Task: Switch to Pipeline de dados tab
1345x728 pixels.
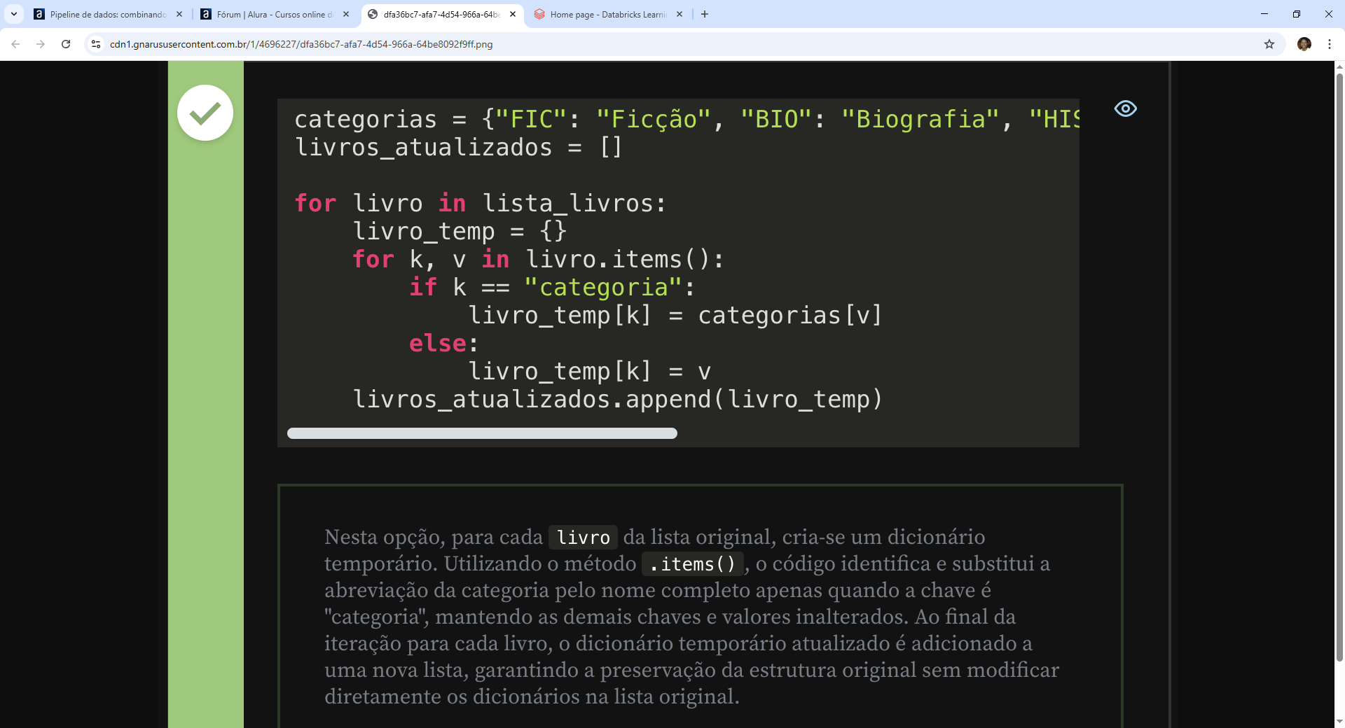Action: point(105,14)
